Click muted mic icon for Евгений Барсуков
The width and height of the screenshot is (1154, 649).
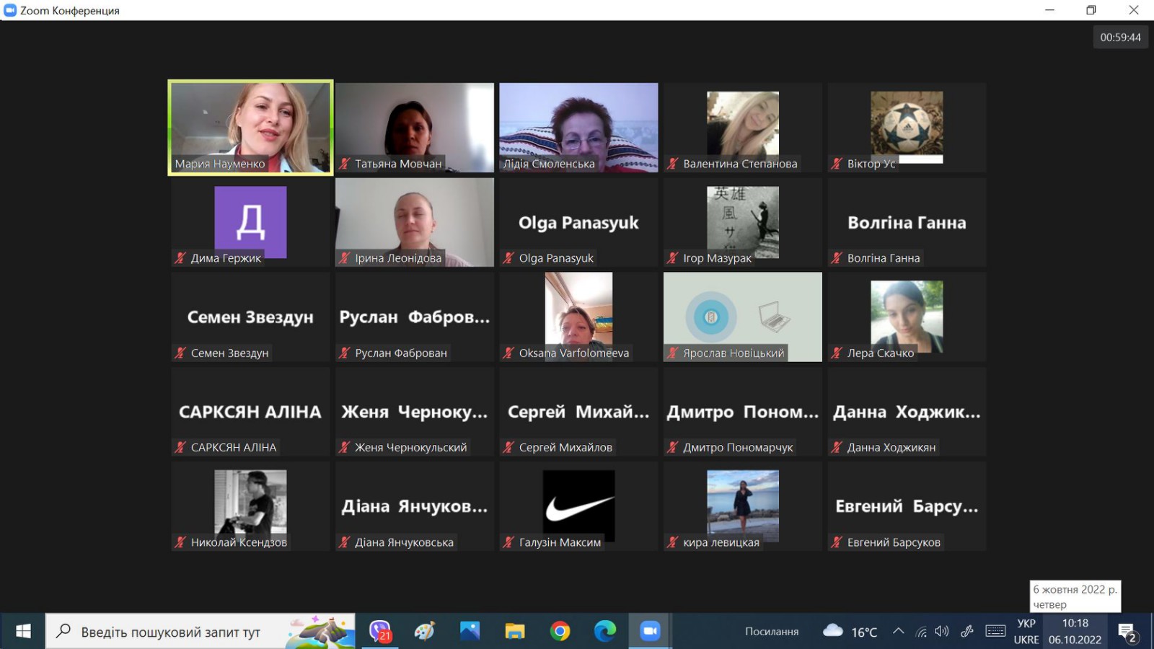(x=837, y=542)
